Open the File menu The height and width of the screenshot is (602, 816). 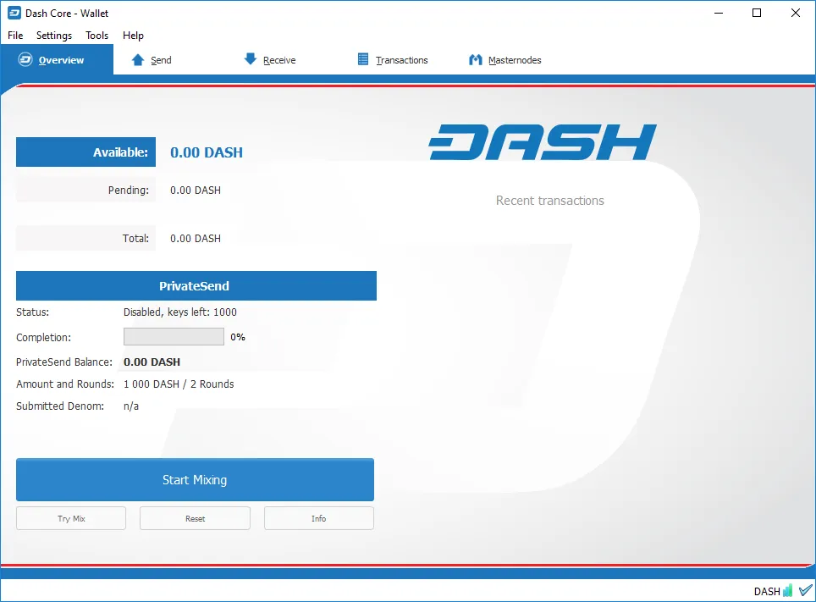tap(15, 36)
